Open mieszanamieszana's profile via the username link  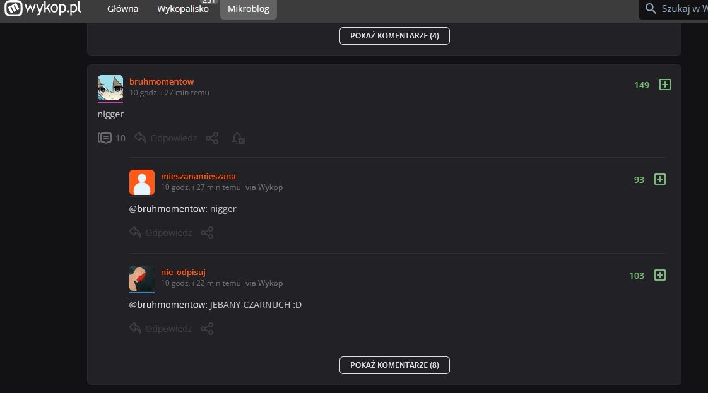pyautogui.click(x=198, y=176)
